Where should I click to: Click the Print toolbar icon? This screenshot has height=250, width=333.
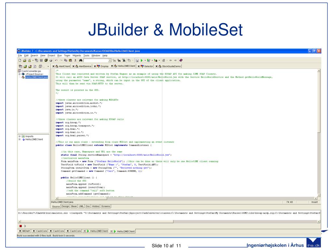point(50,60)
